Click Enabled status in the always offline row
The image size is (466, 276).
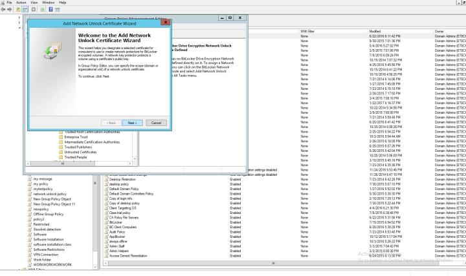235,241
